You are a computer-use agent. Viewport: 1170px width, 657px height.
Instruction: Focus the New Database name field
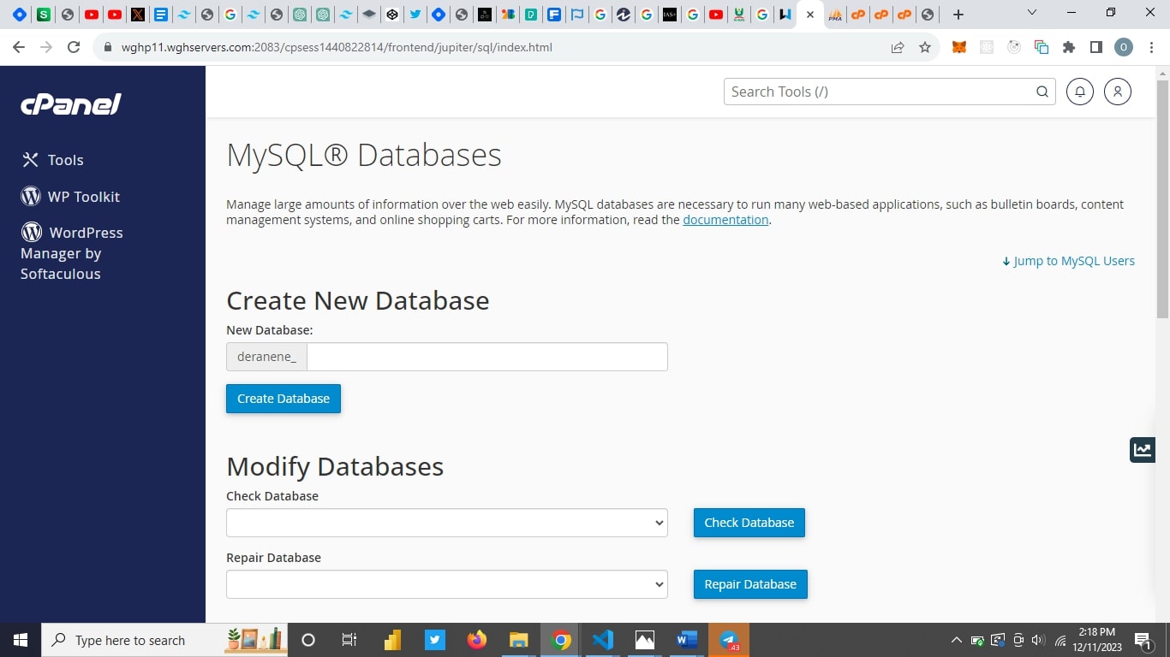tap(487, 357)
